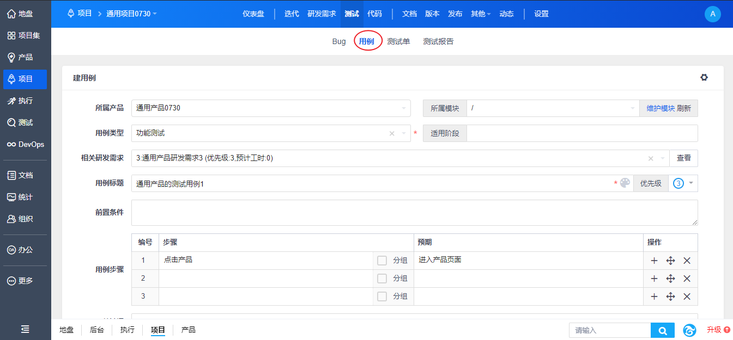Open the title color palette picker
This screenshot has width=733, height=340.
click(x=625, y=183)
